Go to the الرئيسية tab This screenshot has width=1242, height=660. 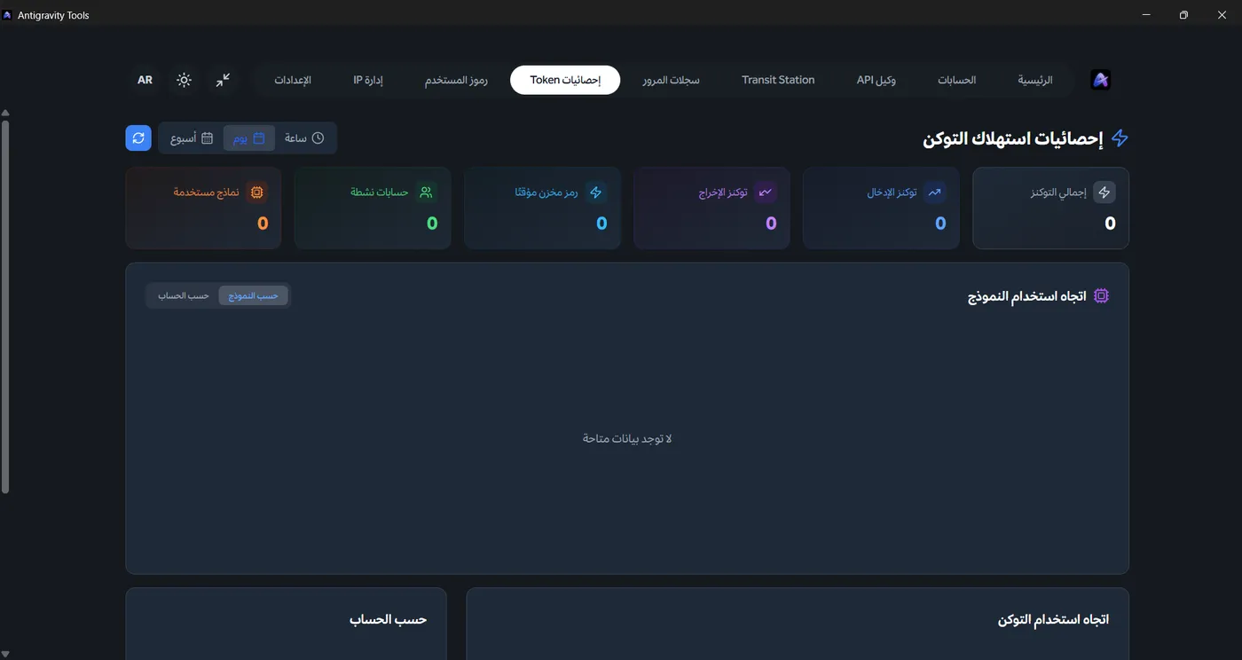(1035, 80)
